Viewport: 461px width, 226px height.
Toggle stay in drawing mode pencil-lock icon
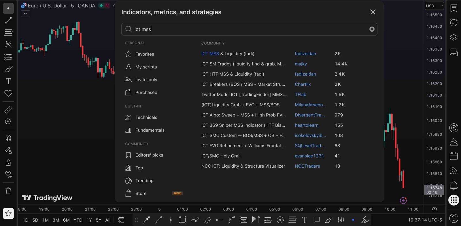click(8, 150)
